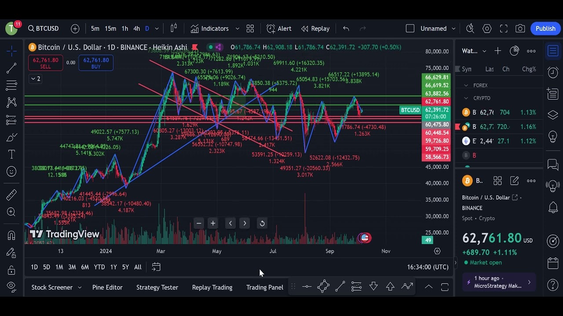Toggle lock all drawing tools
The width and height of the screenshot is (563, 316).
click(11, 270)
